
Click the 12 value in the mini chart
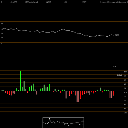[82, 124]
